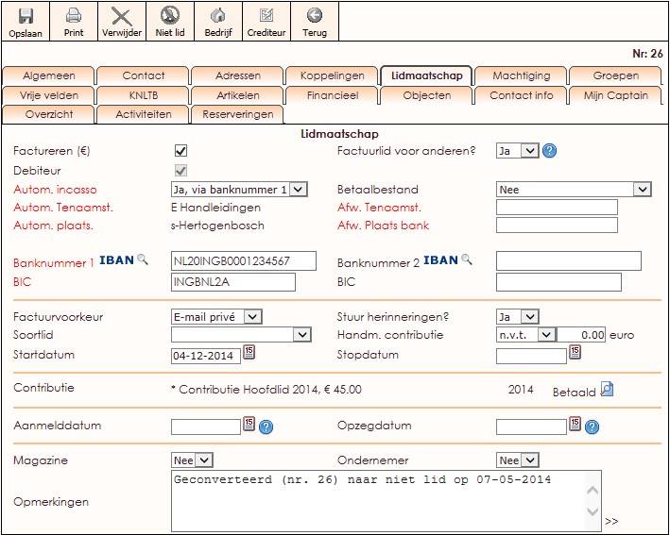The image size is (670, 535).
Task: Switch to the Groepen tab
Action: [616, 75]
